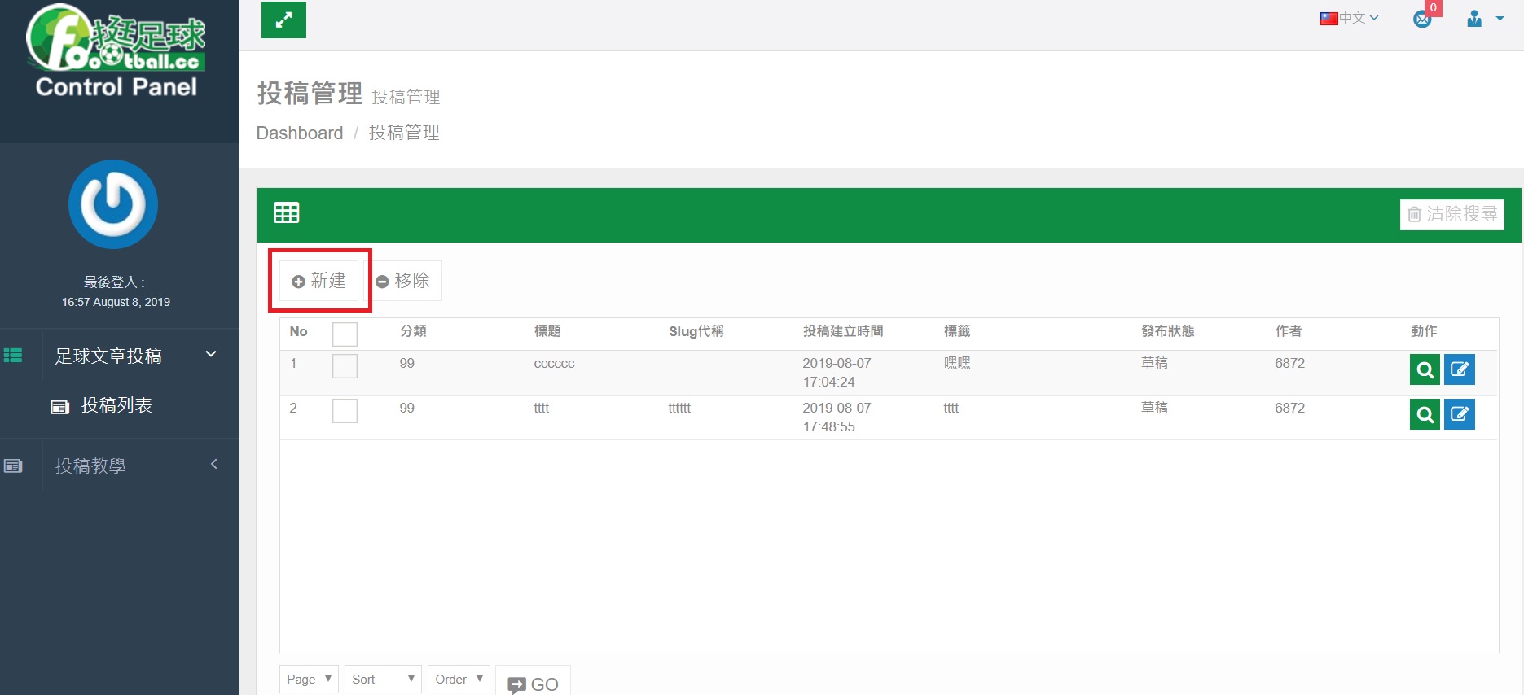Click the timestamp 2019-08-07 17:04:24
The image size is (1524, 695).
837,372
